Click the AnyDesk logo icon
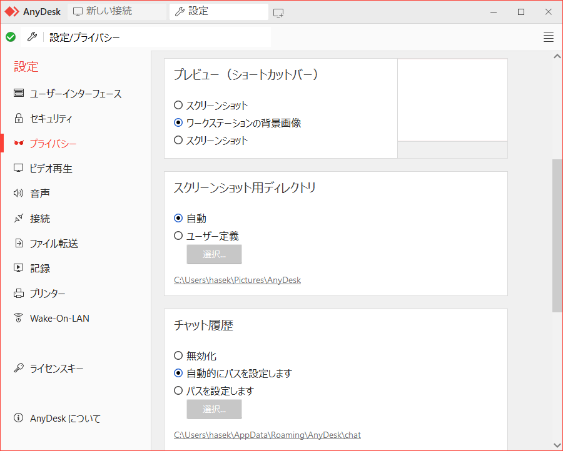 pos(12,12)
